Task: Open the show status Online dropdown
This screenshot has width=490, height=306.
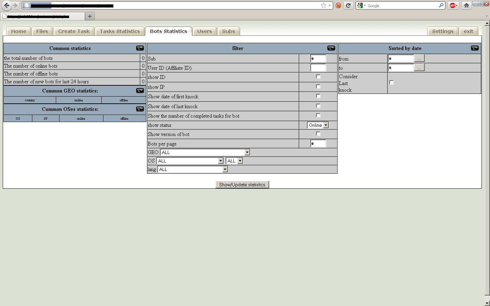Action: [318, 125]
